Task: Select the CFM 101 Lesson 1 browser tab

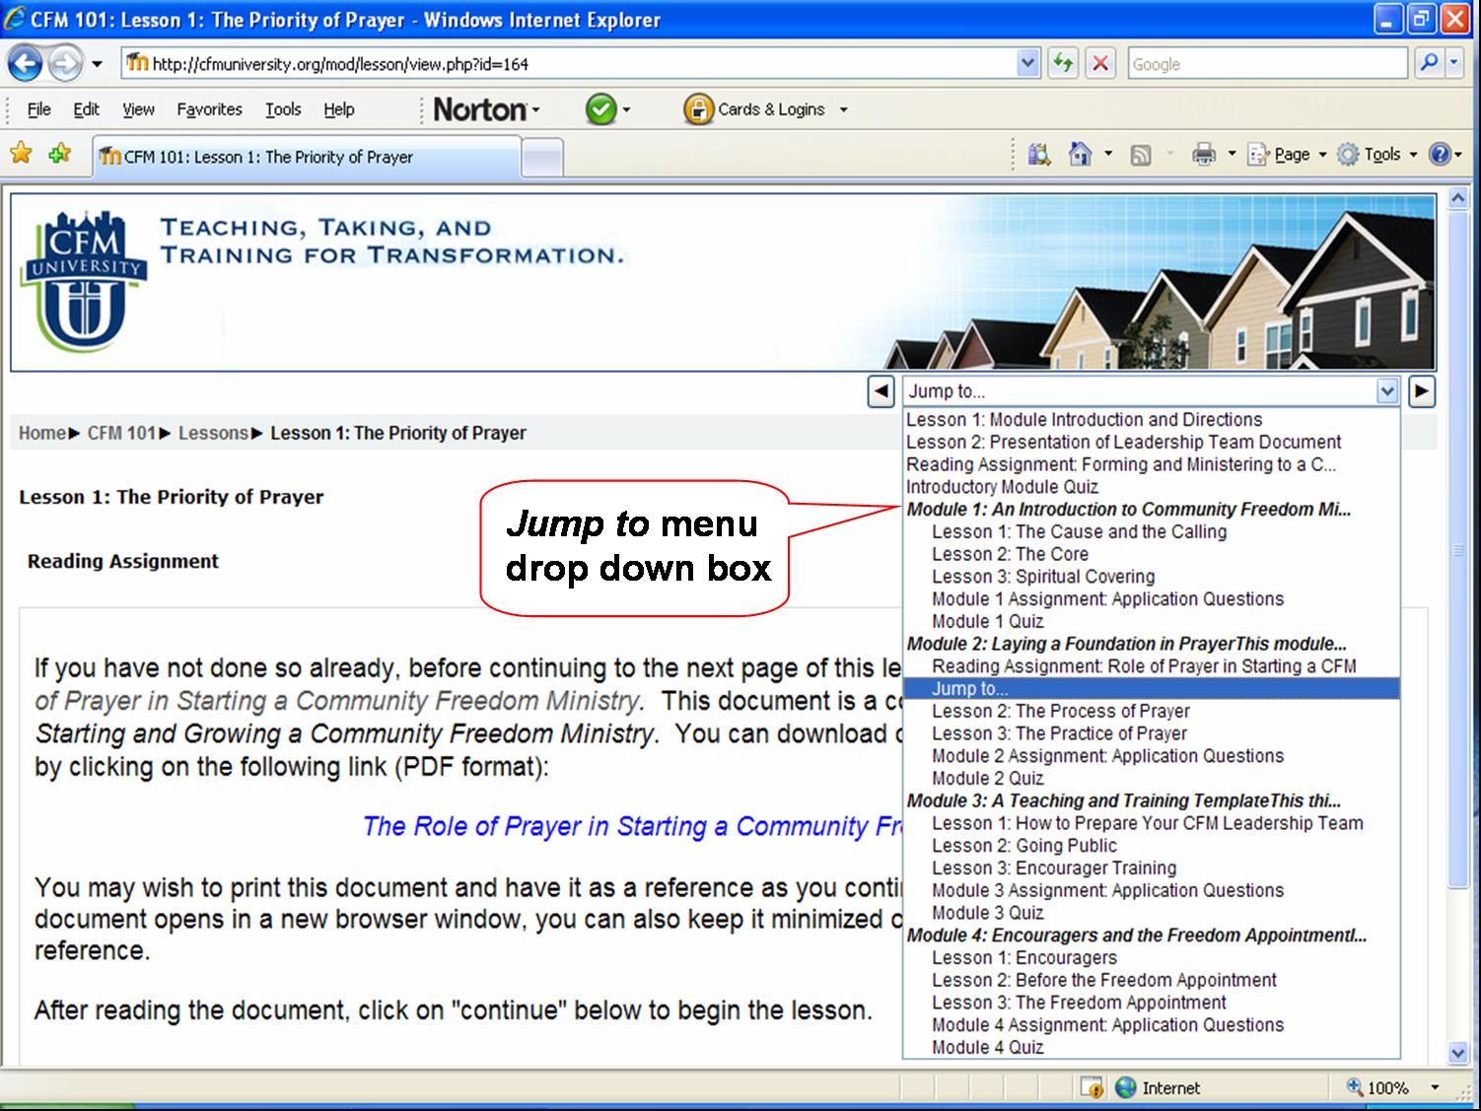Action: (306, 157)
